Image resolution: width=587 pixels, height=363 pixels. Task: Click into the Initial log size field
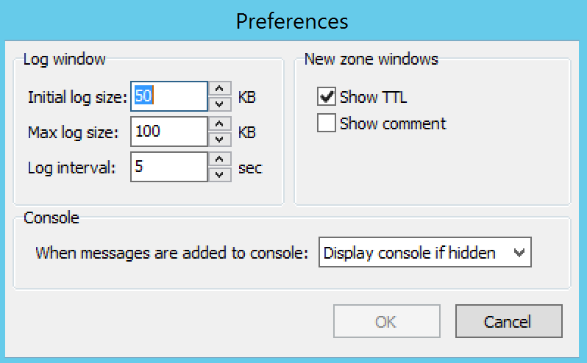[x=169, y=96]
